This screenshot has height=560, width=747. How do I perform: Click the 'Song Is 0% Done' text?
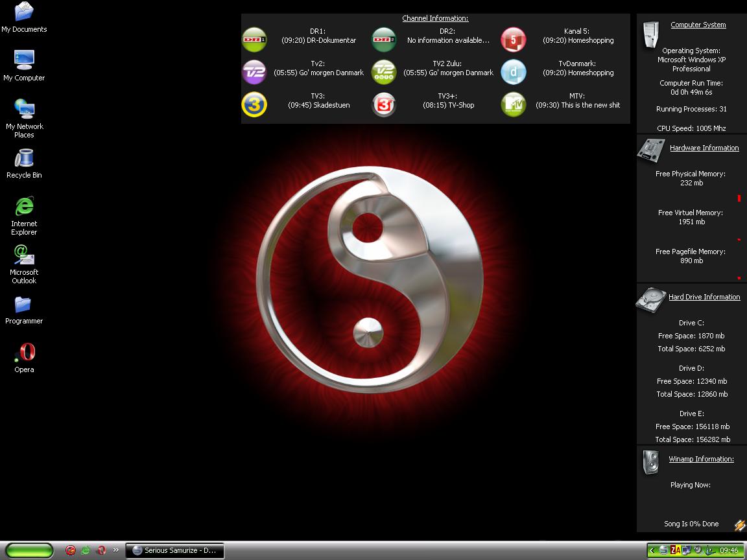(x=691, y=524)
